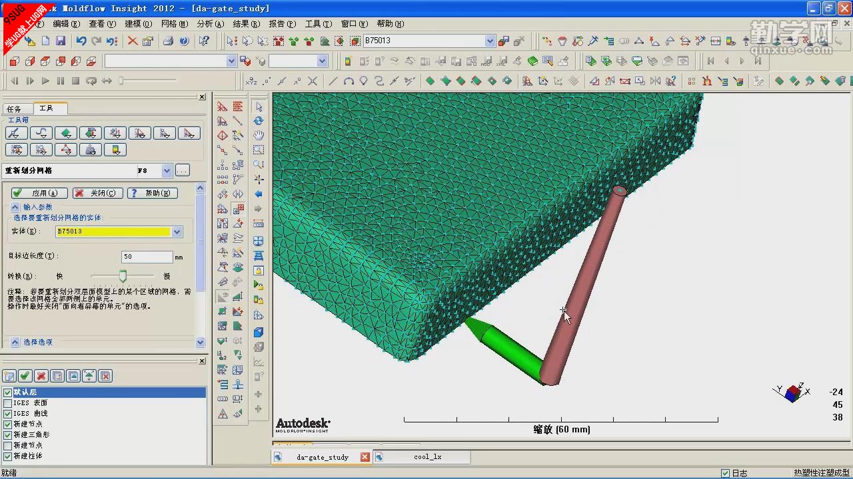Click the Select arrow tool in view toolbar
The width and height of the screenshot is (853, 479).
click(259, 106)
